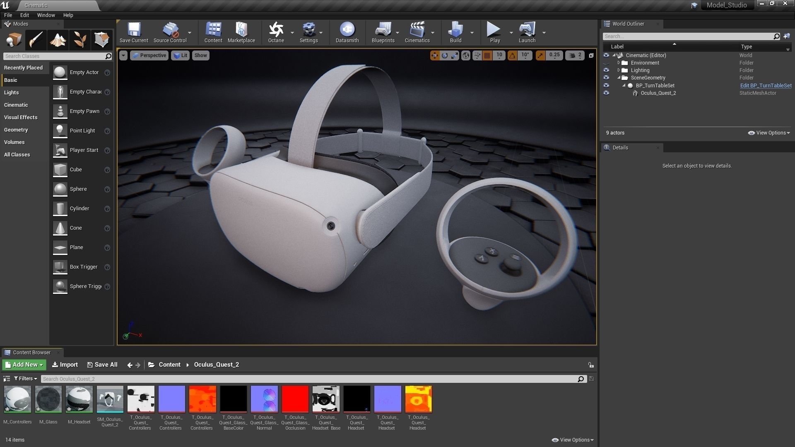Click the Search Classes input field

[x=54, y=56]
